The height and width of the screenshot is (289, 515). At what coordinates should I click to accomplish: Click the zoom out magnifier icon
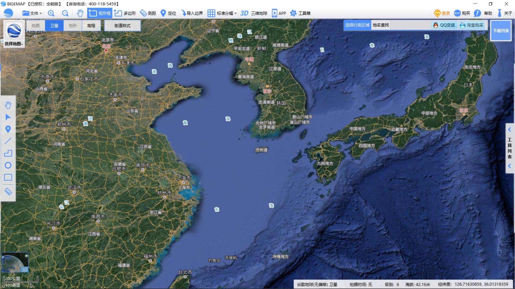(x=65, y=13)
